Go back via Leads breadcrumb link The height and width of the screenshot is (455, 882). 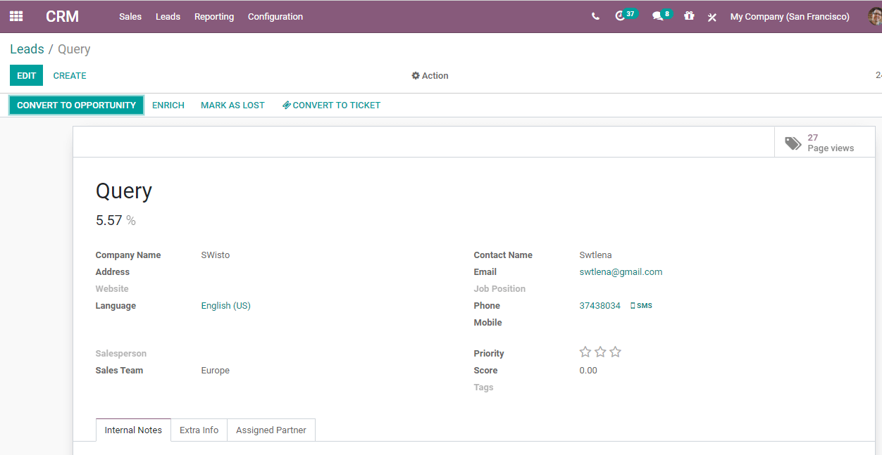tap(27, 49)
